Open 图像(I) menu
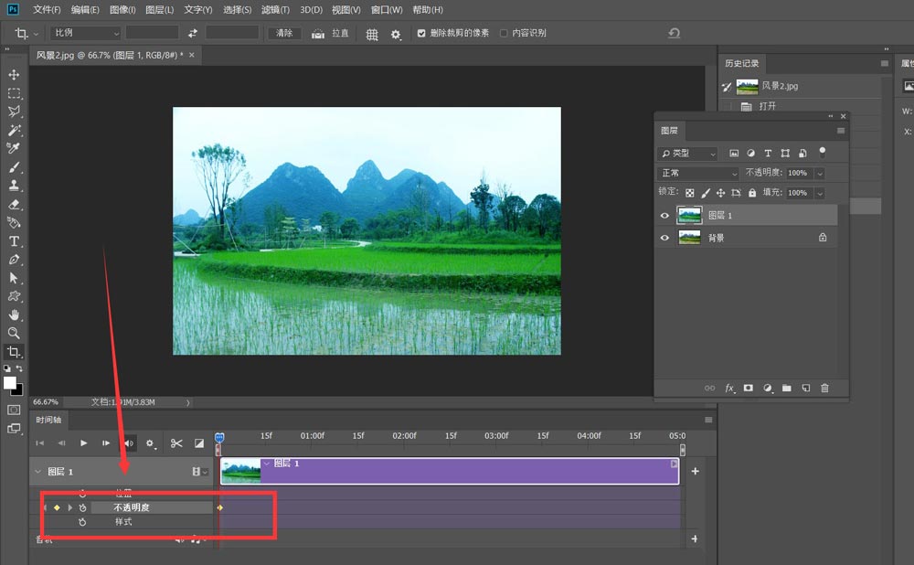This screenshot has height=565, width=914. point(123,10)
